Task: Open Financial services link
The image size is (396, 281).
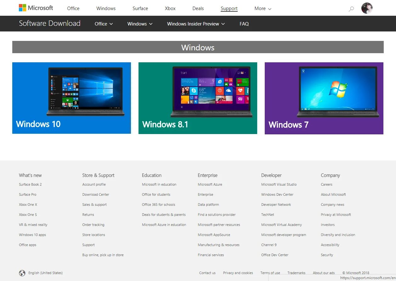Action: 211,255
